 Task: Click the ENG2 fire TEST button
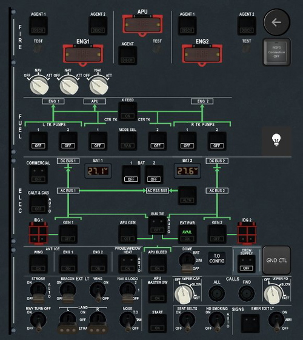247,49
